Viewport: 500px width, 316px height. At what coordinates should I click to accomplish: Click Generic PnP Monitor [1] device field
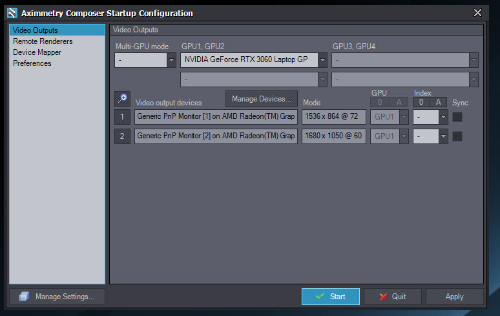(x=216, y=117)
